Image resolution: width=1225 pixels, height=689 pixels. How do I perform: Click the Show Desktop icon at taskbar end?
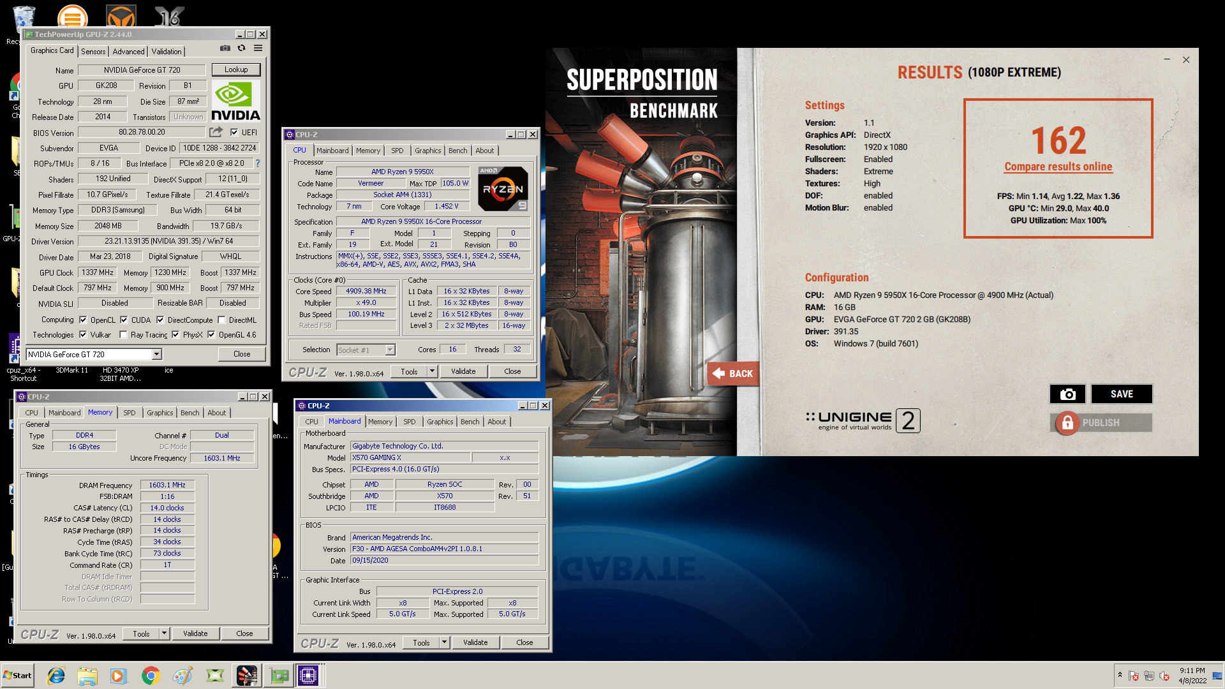(1217, 676)
